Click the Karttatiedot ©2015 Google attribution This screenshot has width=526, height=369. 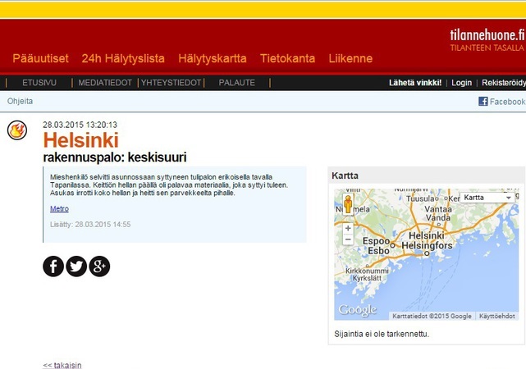[x=432, y=316]
